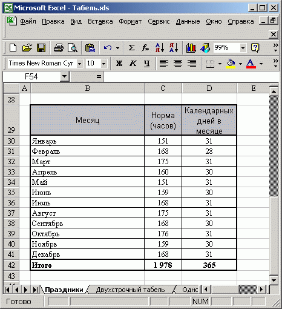This screenshot has width=282, height=309.
Task: Expand the font name dropdown
Action: pyautogui.click(x=80, y=64)
